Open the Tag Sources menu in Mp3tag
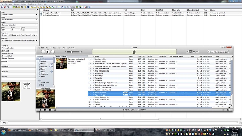 tap(32, 4)
